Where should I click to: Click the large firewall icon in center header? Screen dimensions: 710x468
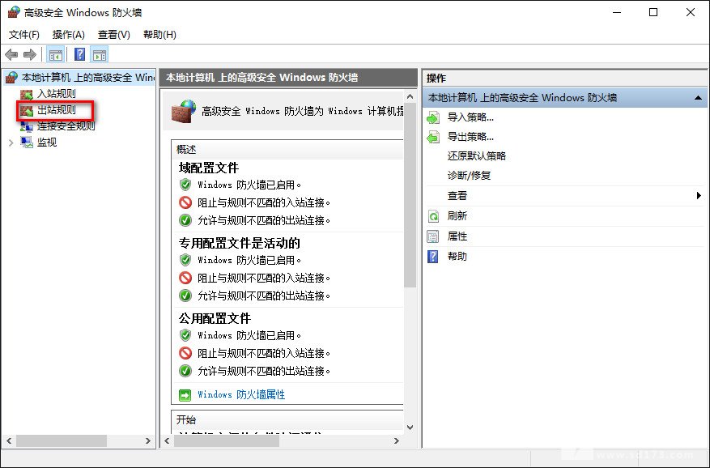coord(184,111)
